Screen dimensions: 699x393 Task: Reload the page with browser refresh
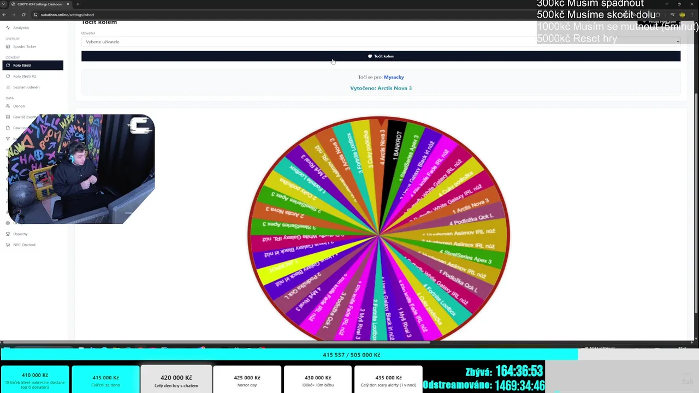[23, 15]
